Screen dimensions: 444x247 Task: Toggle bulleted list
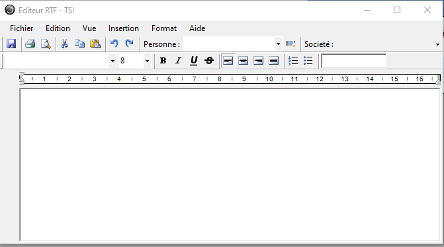pyautogui.click(x=308, y=61)
